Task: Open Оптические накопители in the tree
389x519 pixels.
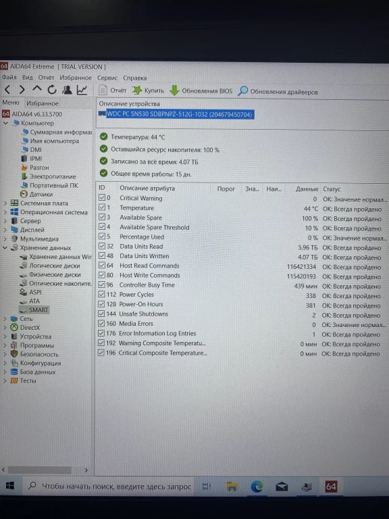Action: point(55,283)
